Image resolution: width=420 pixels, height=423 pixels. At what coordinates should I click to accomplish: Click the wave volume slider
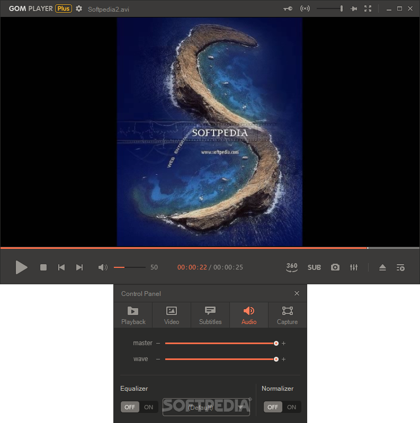click(x=221, y=359)
